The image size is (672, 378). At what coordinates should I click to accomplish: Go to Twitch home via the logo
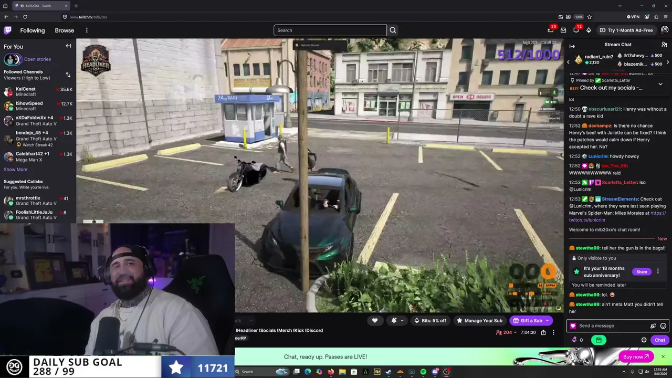coord(7,30)
